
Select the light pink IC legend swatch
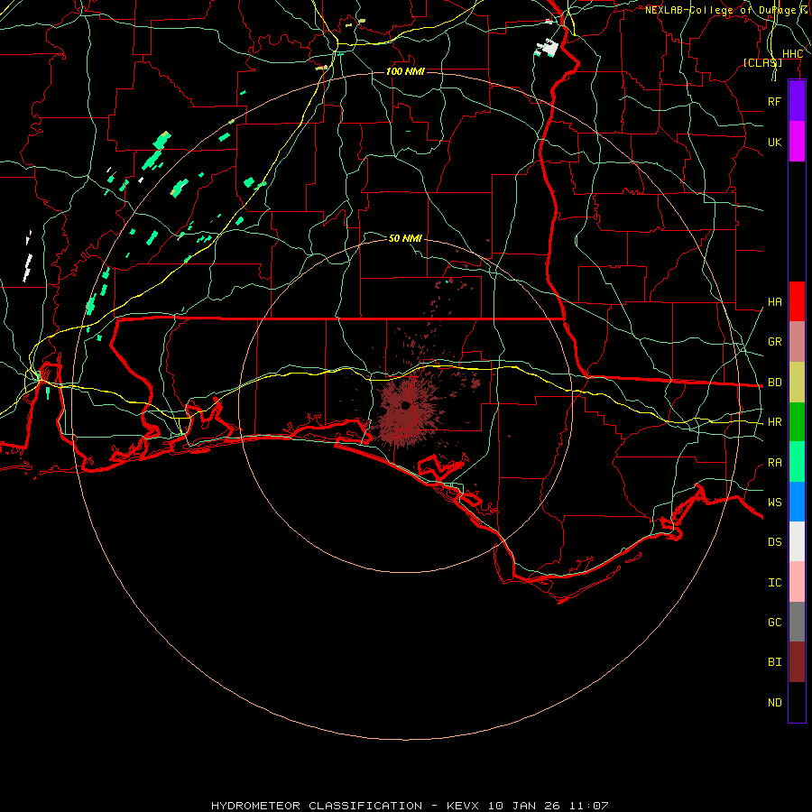point(797,582)
